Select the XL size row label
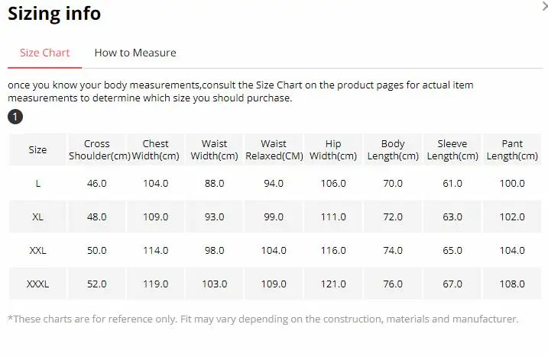 37,216
